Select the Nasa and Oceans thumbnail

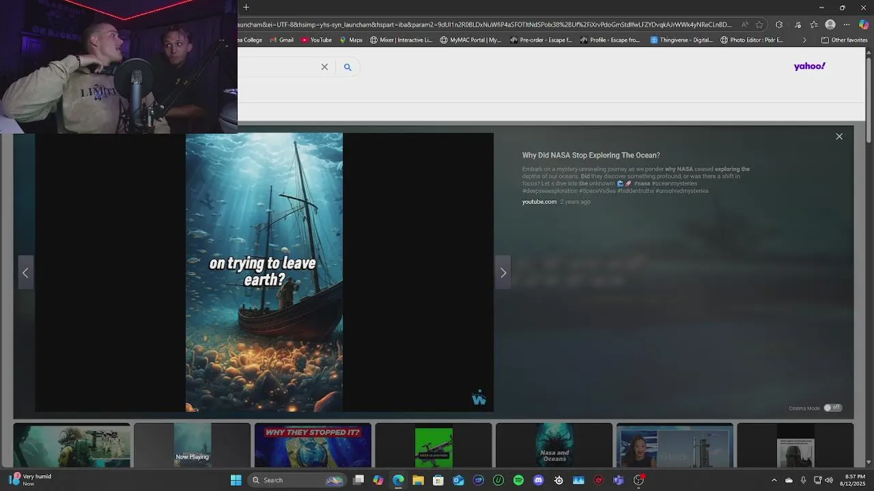[x=554, y=445]
